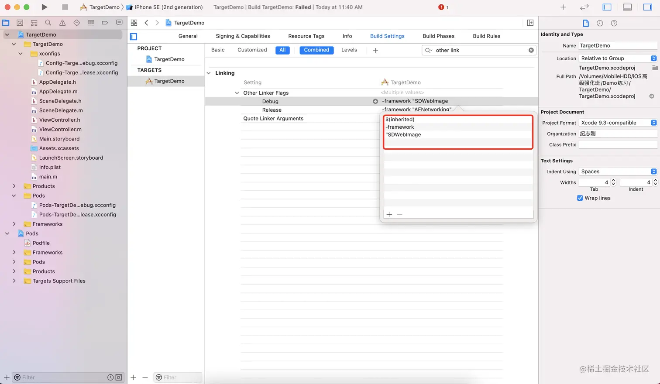Image resolution: width=660 pixels, height=384 pixels.
Task: Toggle the project/targets list sidebar icon
Action: [134, 37]
